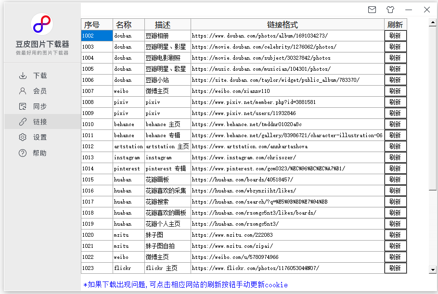Click 刷新 for pinterest 专辑 row
Screen dimensions: 438x294
(x=395, y=168)
